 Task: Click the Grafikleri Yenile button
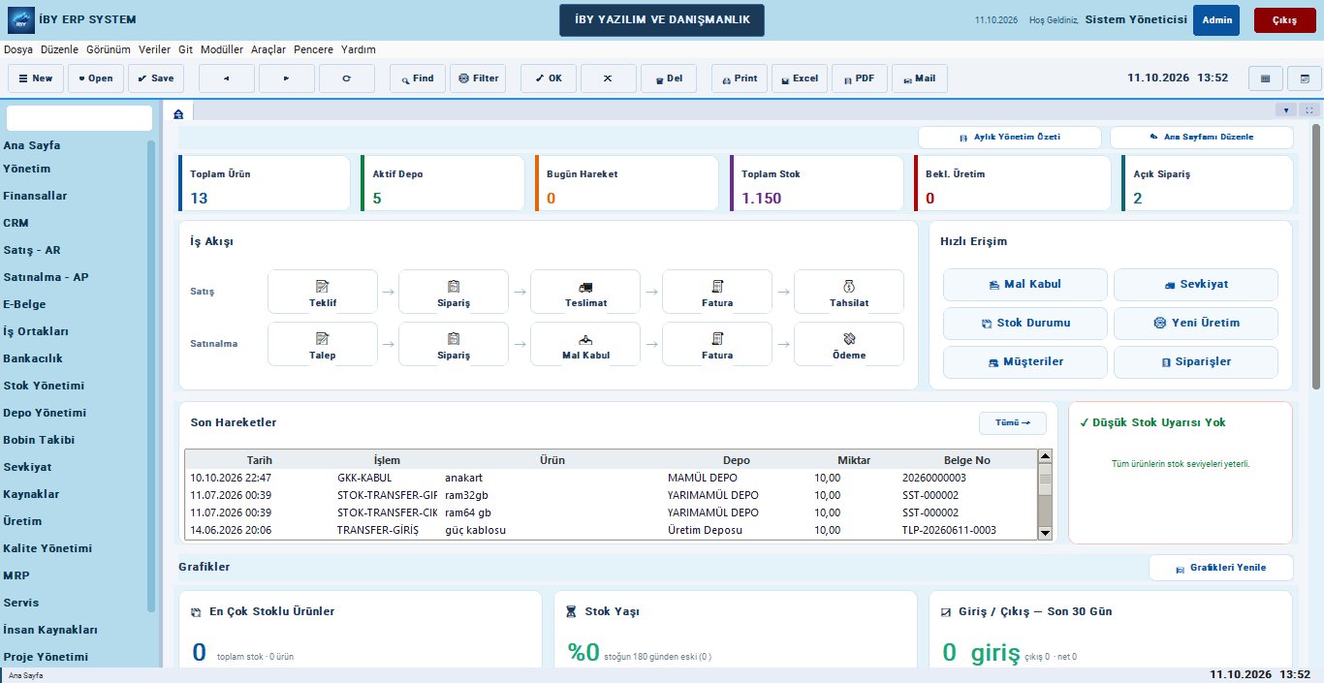1221,568
